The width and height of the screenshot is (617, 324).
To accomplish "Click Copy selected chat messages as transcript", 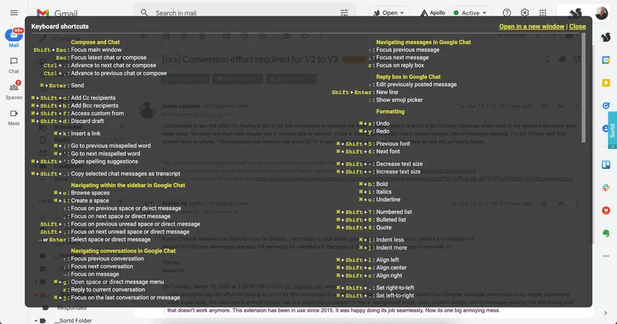I will [125, 174].
